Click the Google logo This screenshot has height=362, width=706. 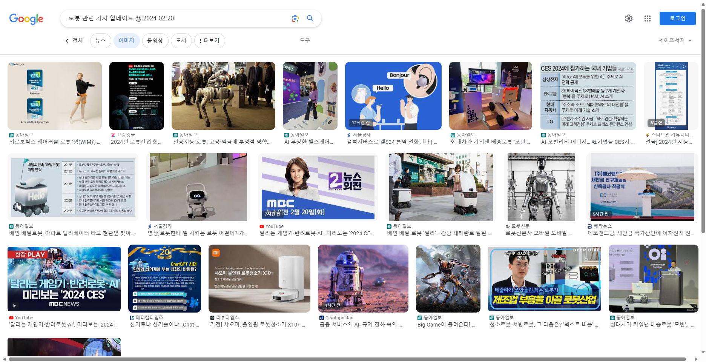(26, 18)
